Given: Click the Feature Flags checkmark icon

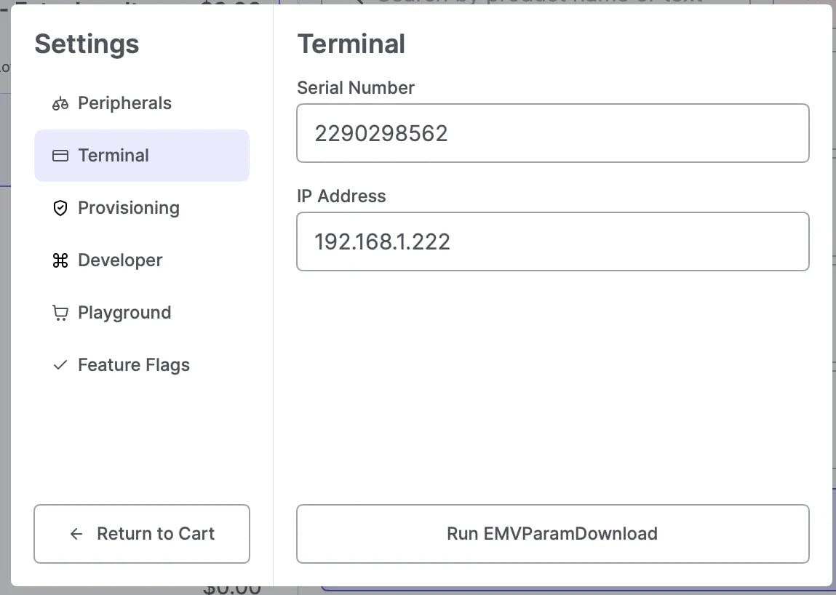Looking at the screenshot, I should [x=60, y=364].
